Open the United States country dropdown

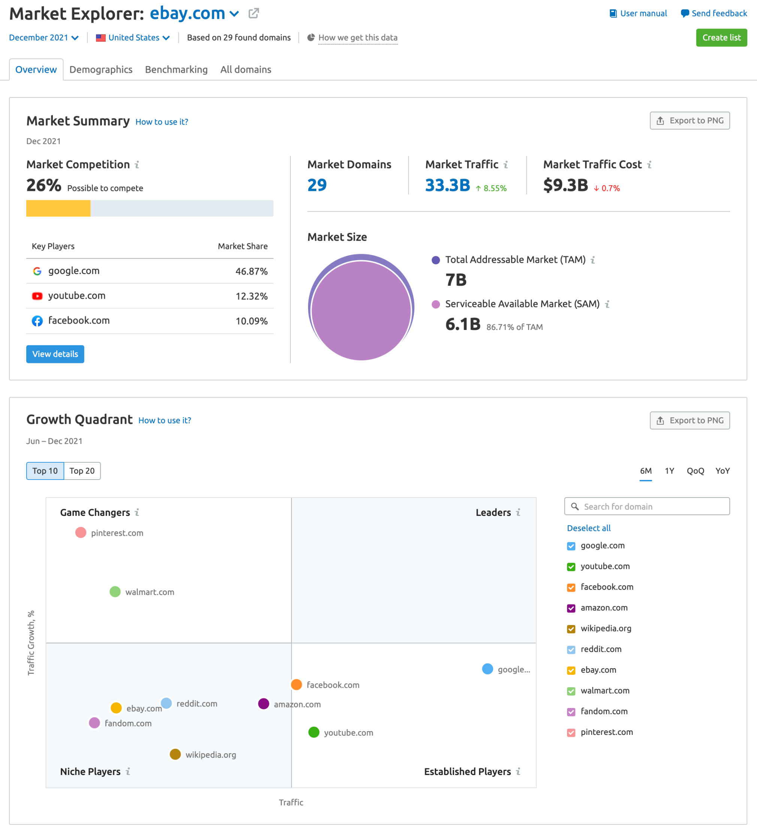pyautogui.click(x=132, y=37)
